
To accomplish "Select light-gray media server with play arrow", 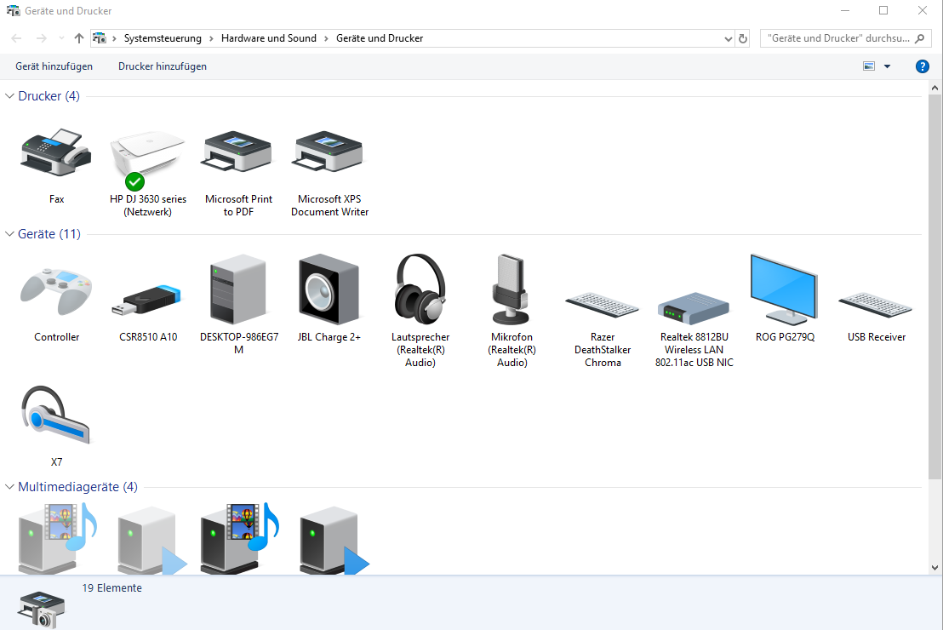I will coord(151,541).
